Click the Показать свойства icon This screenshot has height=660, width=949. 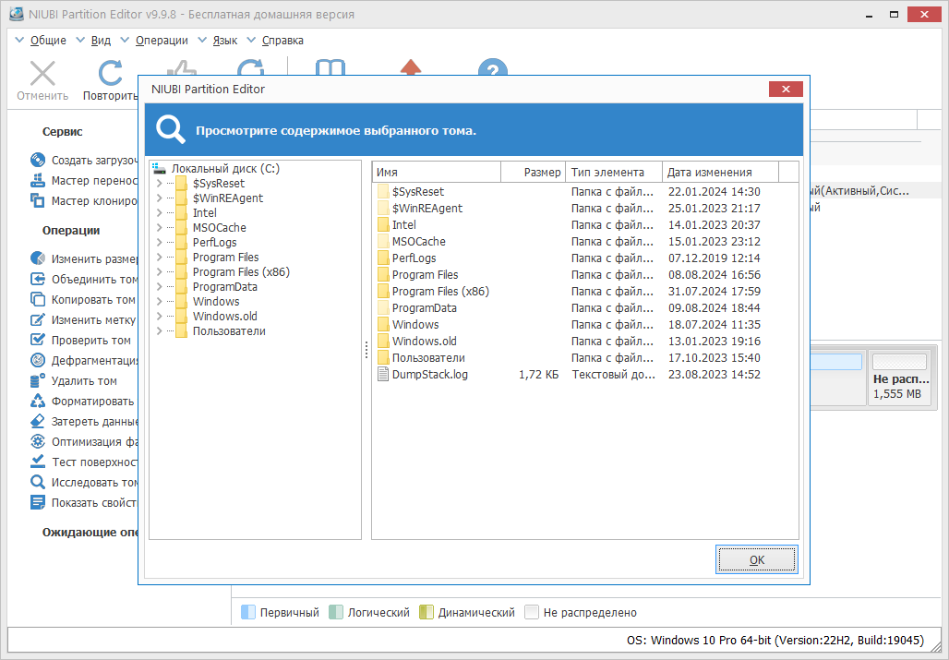tap(38, 502)
